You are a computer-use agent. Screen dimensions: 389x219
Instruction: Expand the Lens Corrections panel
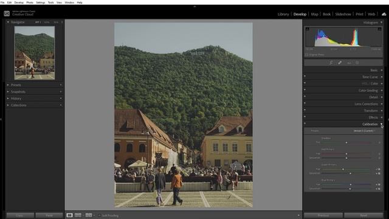381,104
